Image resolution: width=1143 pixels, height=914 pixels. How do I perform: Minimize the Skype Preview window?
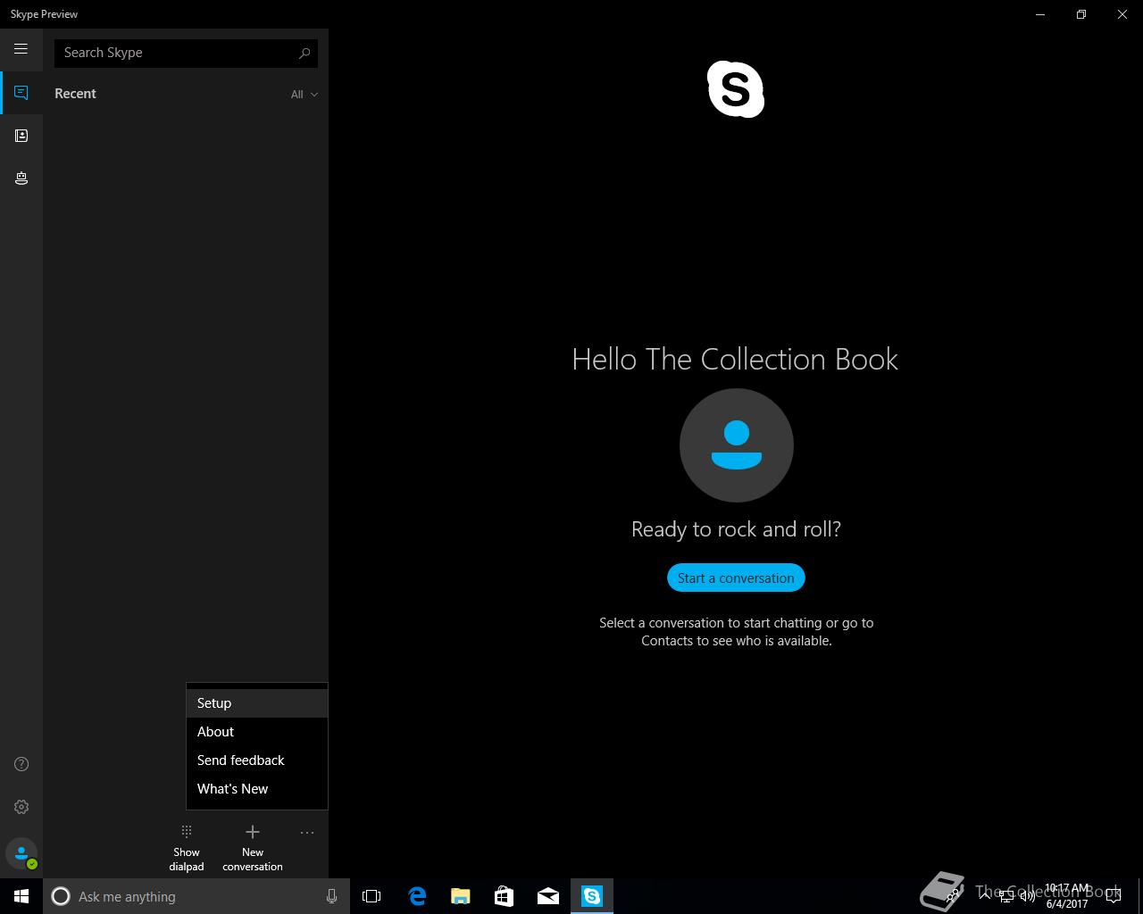tap(1040, 14)
